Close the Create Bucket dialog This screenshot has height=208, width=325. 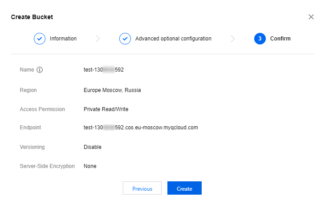(x=311, y=17)
